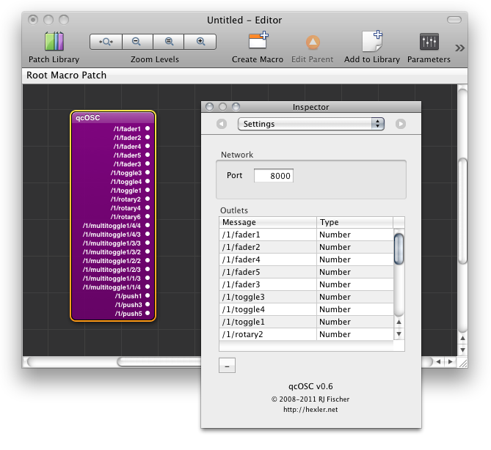This screenshot has height=450, width=491.
Task: Close the Inspector window
Action: tap(209, 107)
